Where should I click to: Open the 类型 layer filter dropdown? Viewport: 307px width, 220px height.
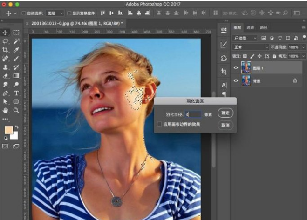click(x=246, y=38)
